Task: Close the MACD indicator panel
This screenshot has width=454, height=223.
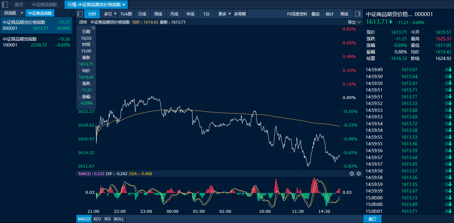Action: click(352, 173)
